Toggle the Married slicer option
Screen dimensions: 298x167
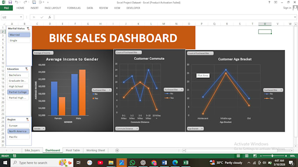(19, 35)
